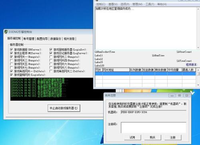Click the 网关地址 column header
200x145 pixels.
116,70
